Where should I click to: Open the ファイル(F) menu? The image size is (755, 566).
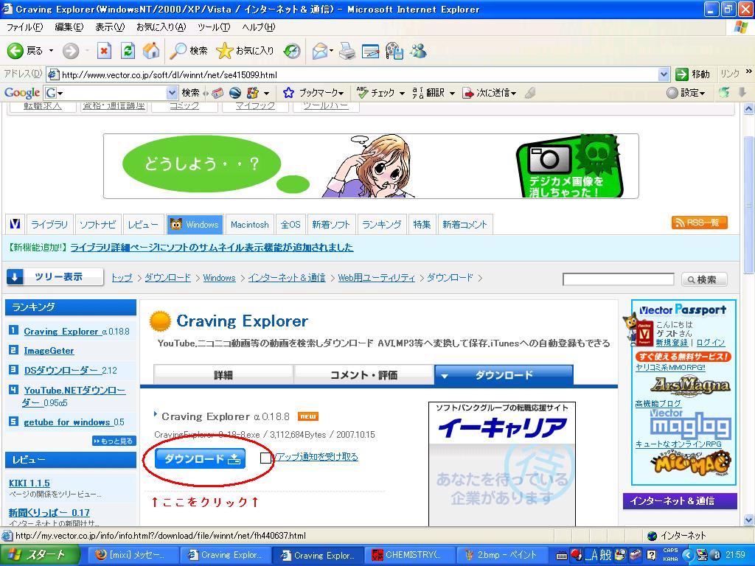point(24,27)
